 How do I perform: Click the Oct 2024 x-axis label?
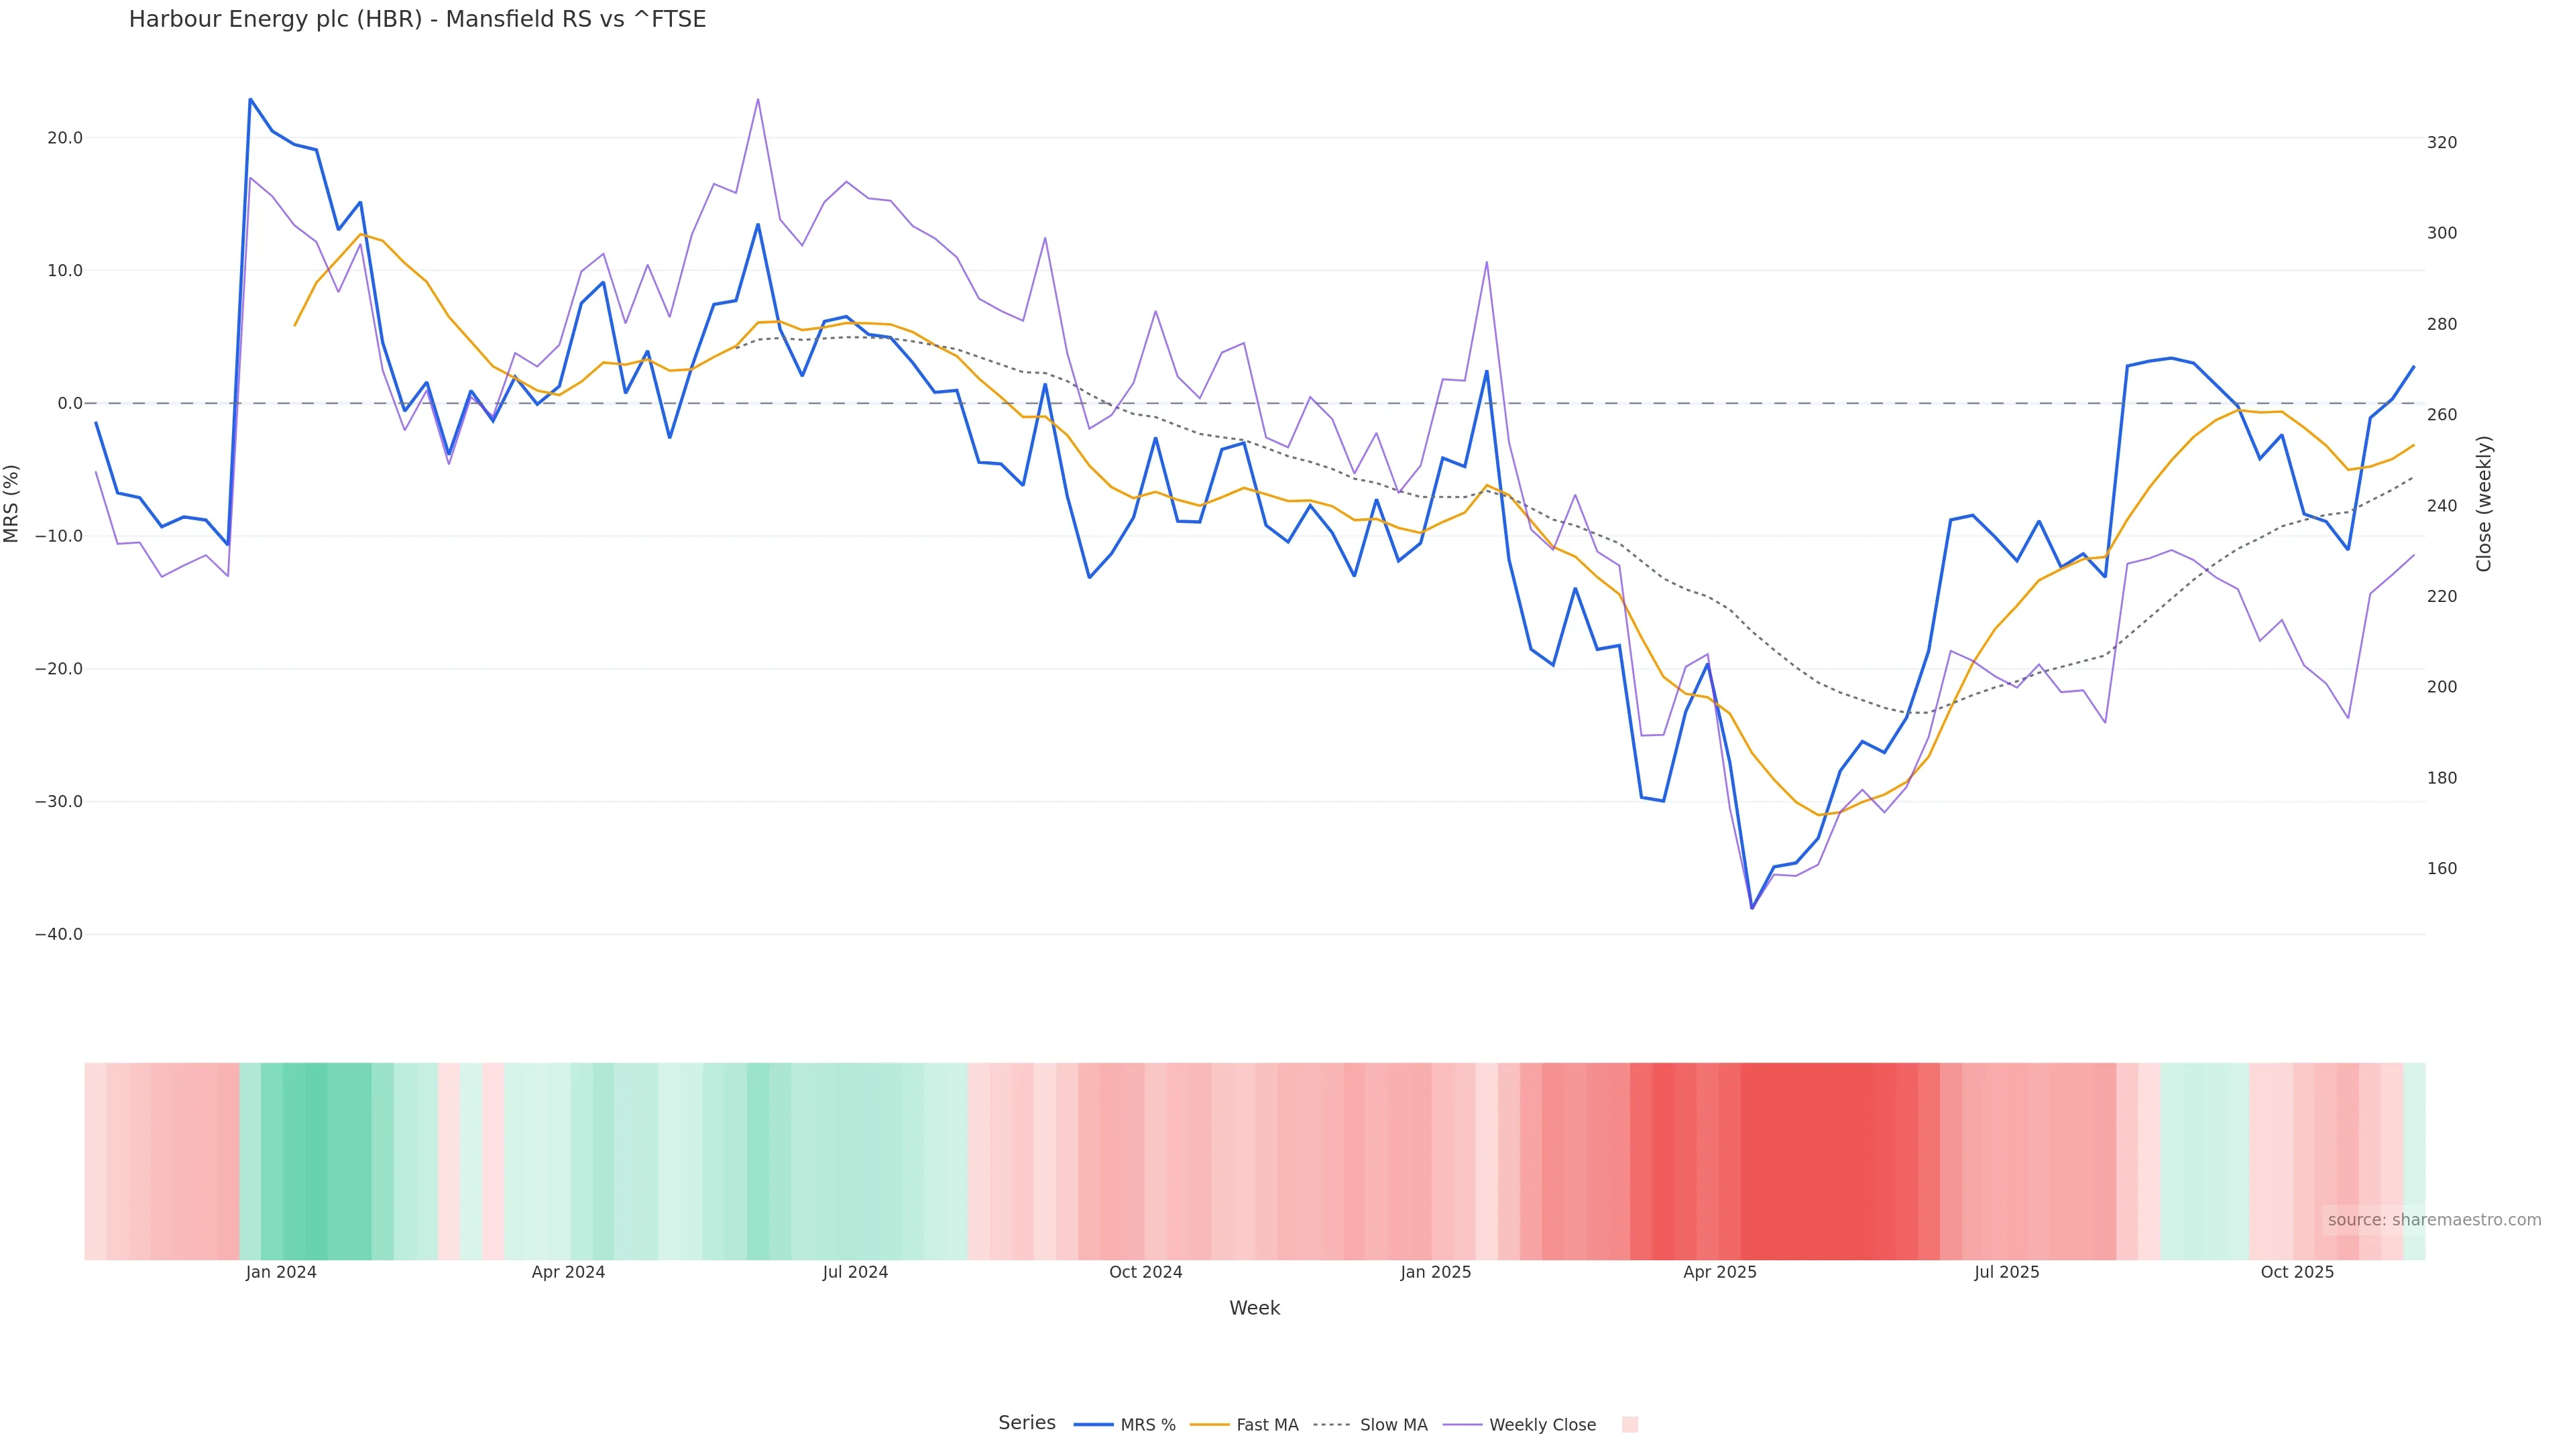1145,1272
